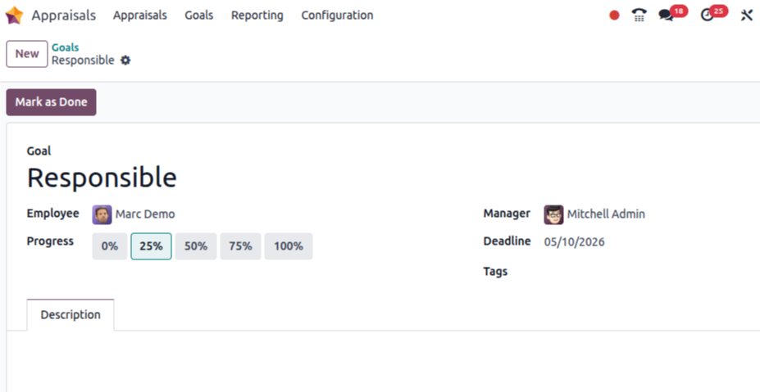Click the red recording status dot

pyautogui.click(x=614, y=15)
